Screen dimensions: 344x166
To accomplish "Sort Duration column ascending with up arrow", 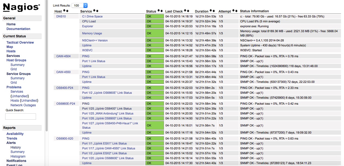I will pos(211,11).
